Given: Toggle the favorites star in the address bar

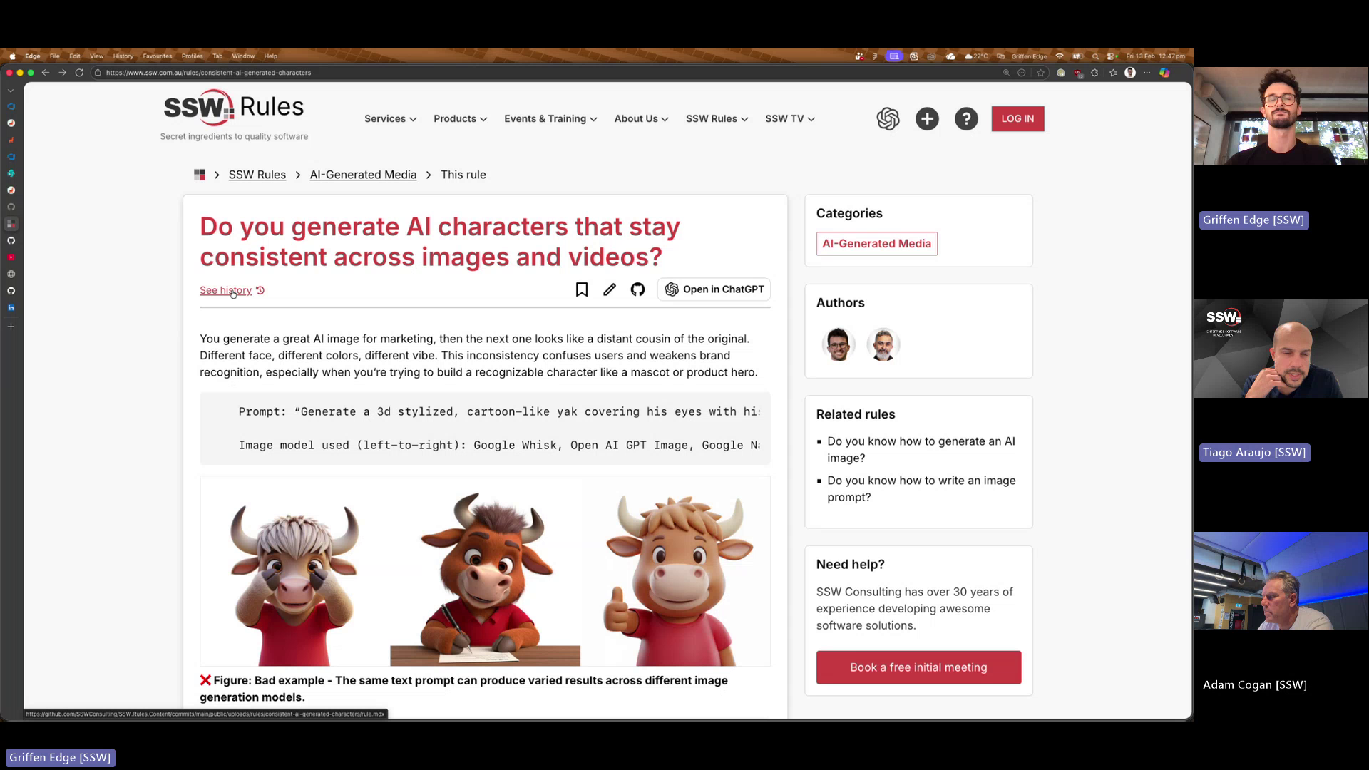Looking at the screenshot, I should [x=1041, y=72].
